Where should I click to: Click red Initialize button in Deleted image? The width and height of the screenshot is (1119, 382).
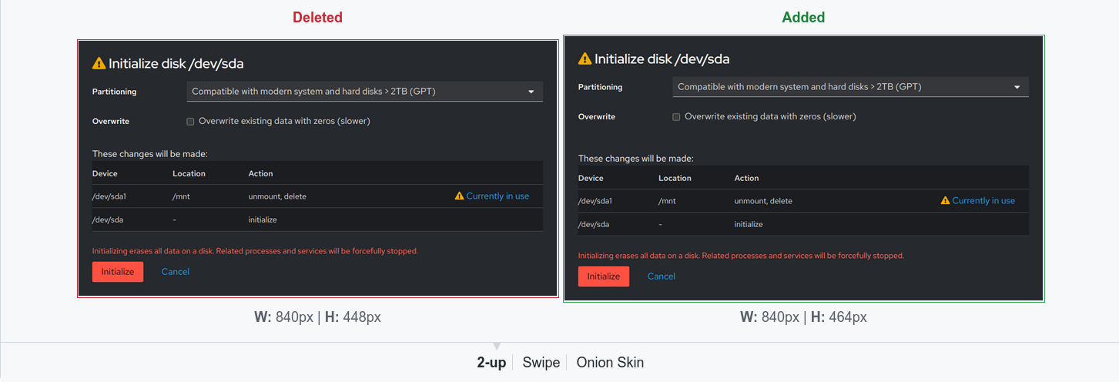pyautogui.click(x=118, y=272)
